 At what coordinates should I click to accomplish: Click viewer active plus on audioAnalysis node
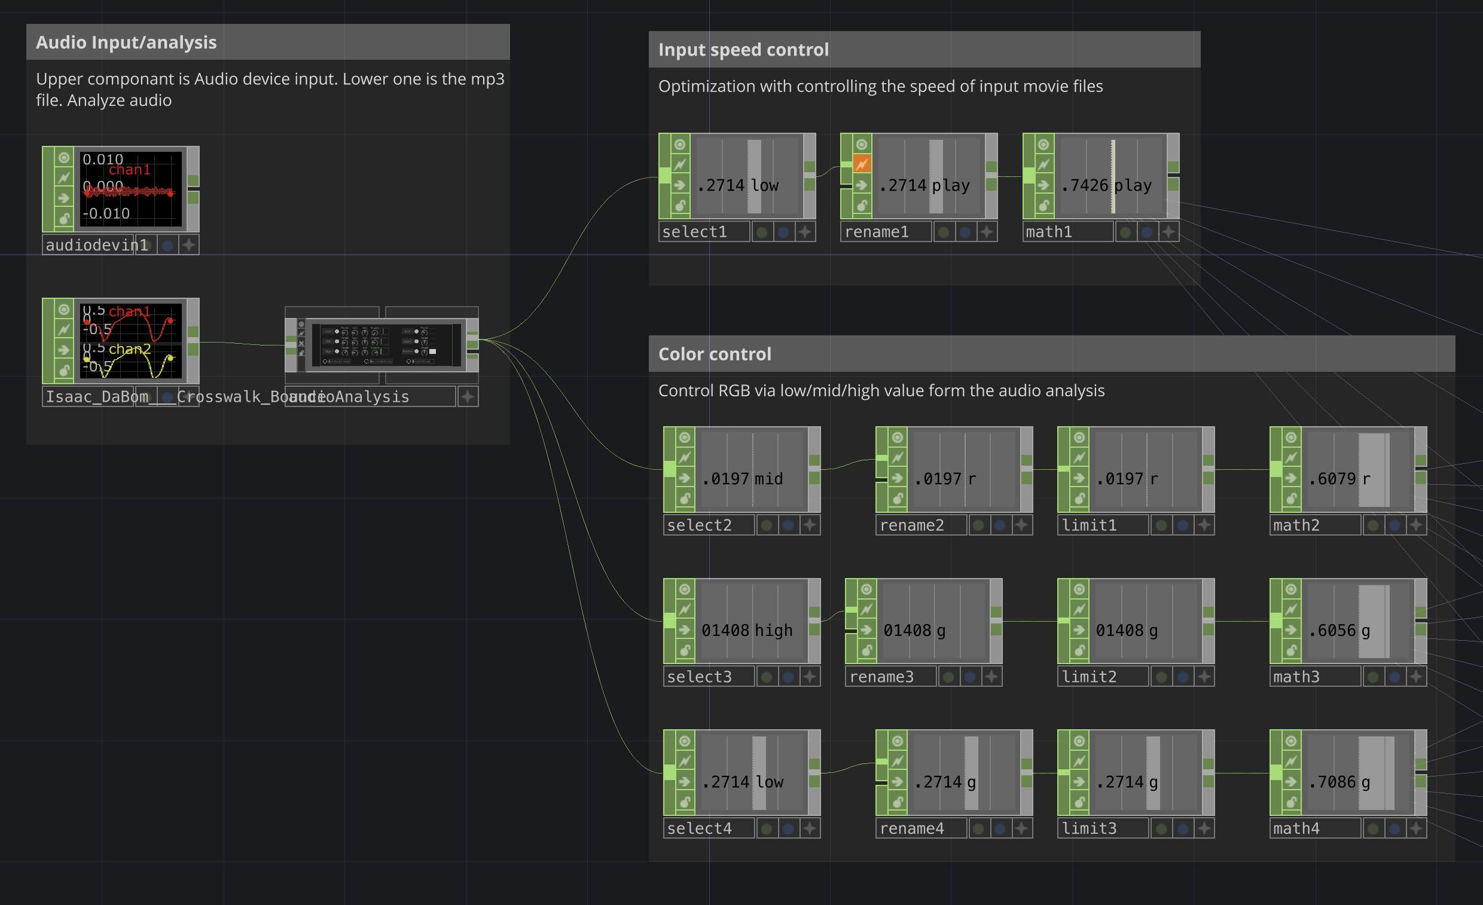point(468,396)
